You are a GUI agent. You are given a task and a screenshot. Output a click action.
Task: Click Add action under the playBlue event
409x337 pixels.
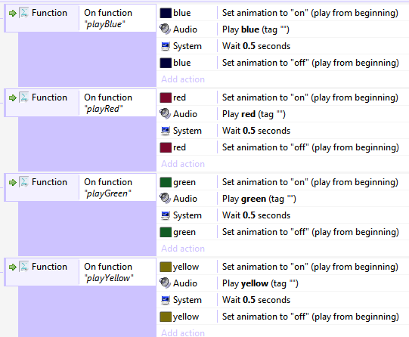click(x=183, y=79)
